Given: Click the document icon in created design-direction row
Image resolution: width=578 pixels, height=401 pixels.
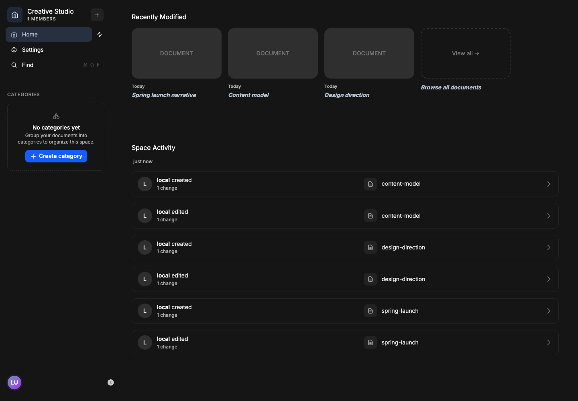Looking at the screenshot, I should [370, 247].
